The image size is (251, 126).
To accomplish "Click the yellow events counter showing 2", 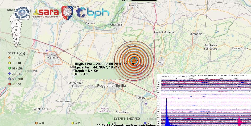I will coord(73,123).
